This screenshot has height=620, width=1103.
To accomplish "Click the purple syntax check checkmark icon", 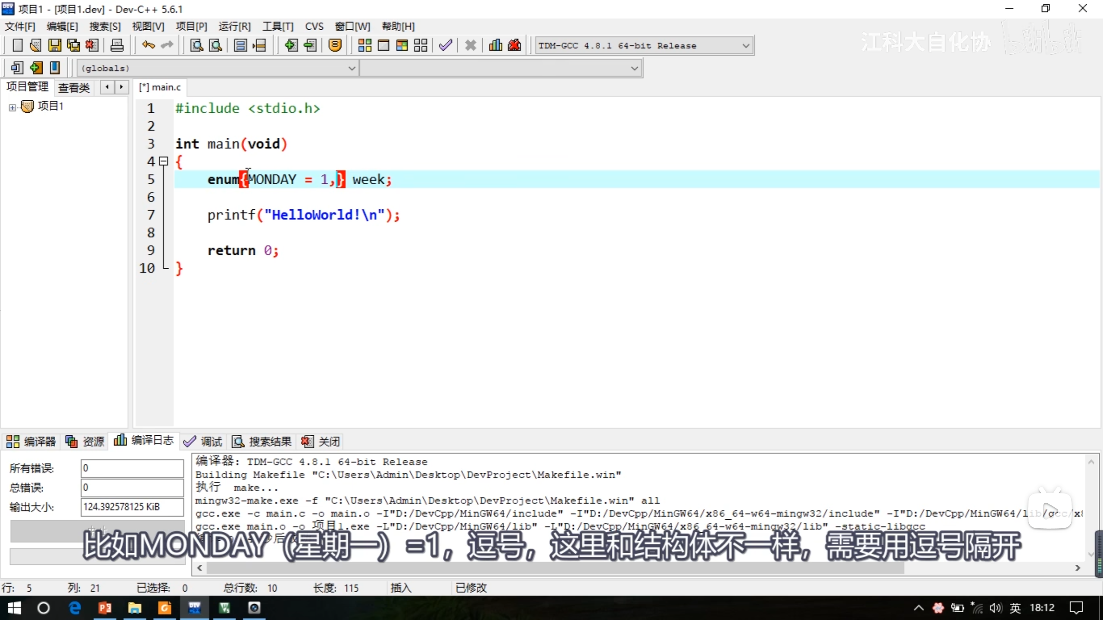I will point(446,45).
